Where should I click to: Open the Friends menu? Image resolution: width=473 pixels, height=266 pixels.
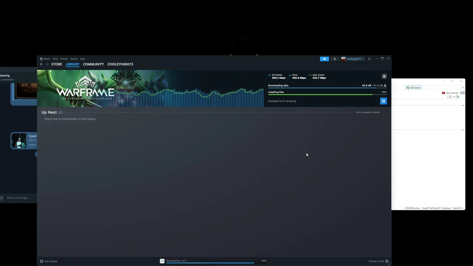click(64, 59)
